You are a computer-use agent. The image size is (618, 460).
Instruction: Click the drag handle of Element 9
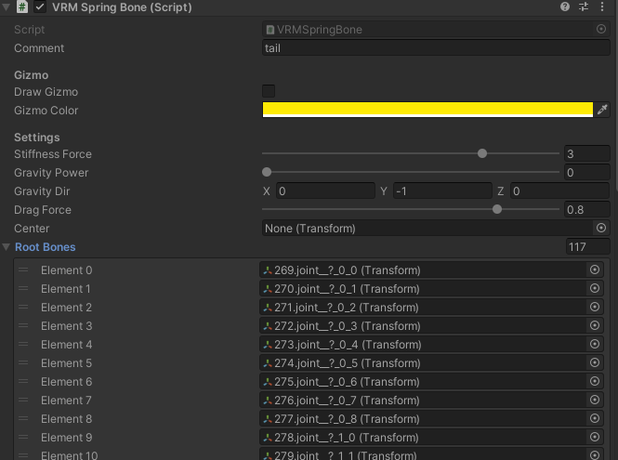(23, 437)
